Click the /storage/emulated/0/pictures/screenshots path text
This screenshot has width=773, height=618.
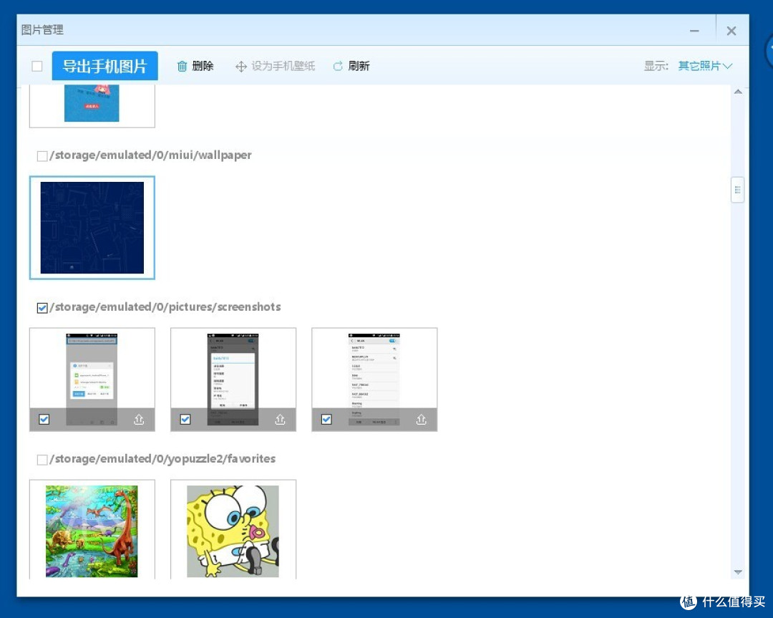pyautogui.click(x=165, y=307)
